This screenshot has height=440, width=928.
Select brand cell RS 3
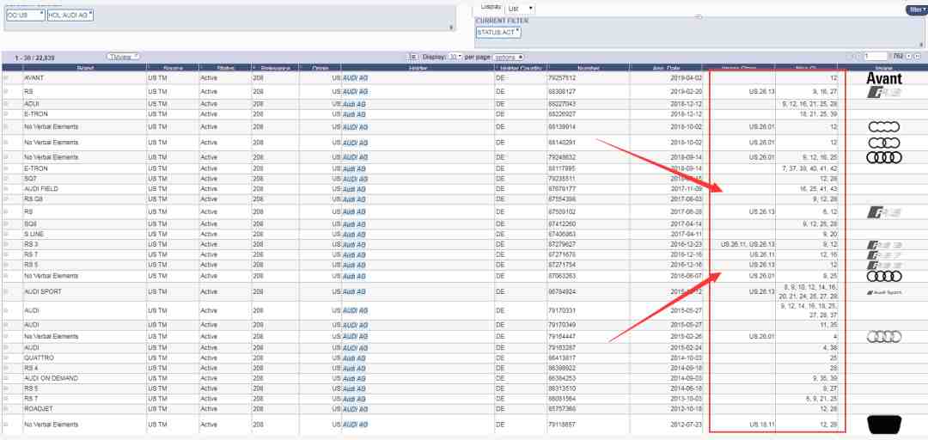32,244
